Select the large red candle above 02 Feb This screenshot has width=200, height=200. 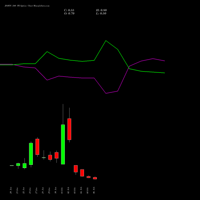(x=69, y=129)
